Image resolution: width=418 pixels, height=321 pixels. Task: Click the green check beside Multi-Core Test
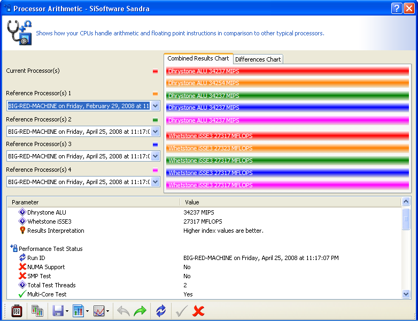22,294
